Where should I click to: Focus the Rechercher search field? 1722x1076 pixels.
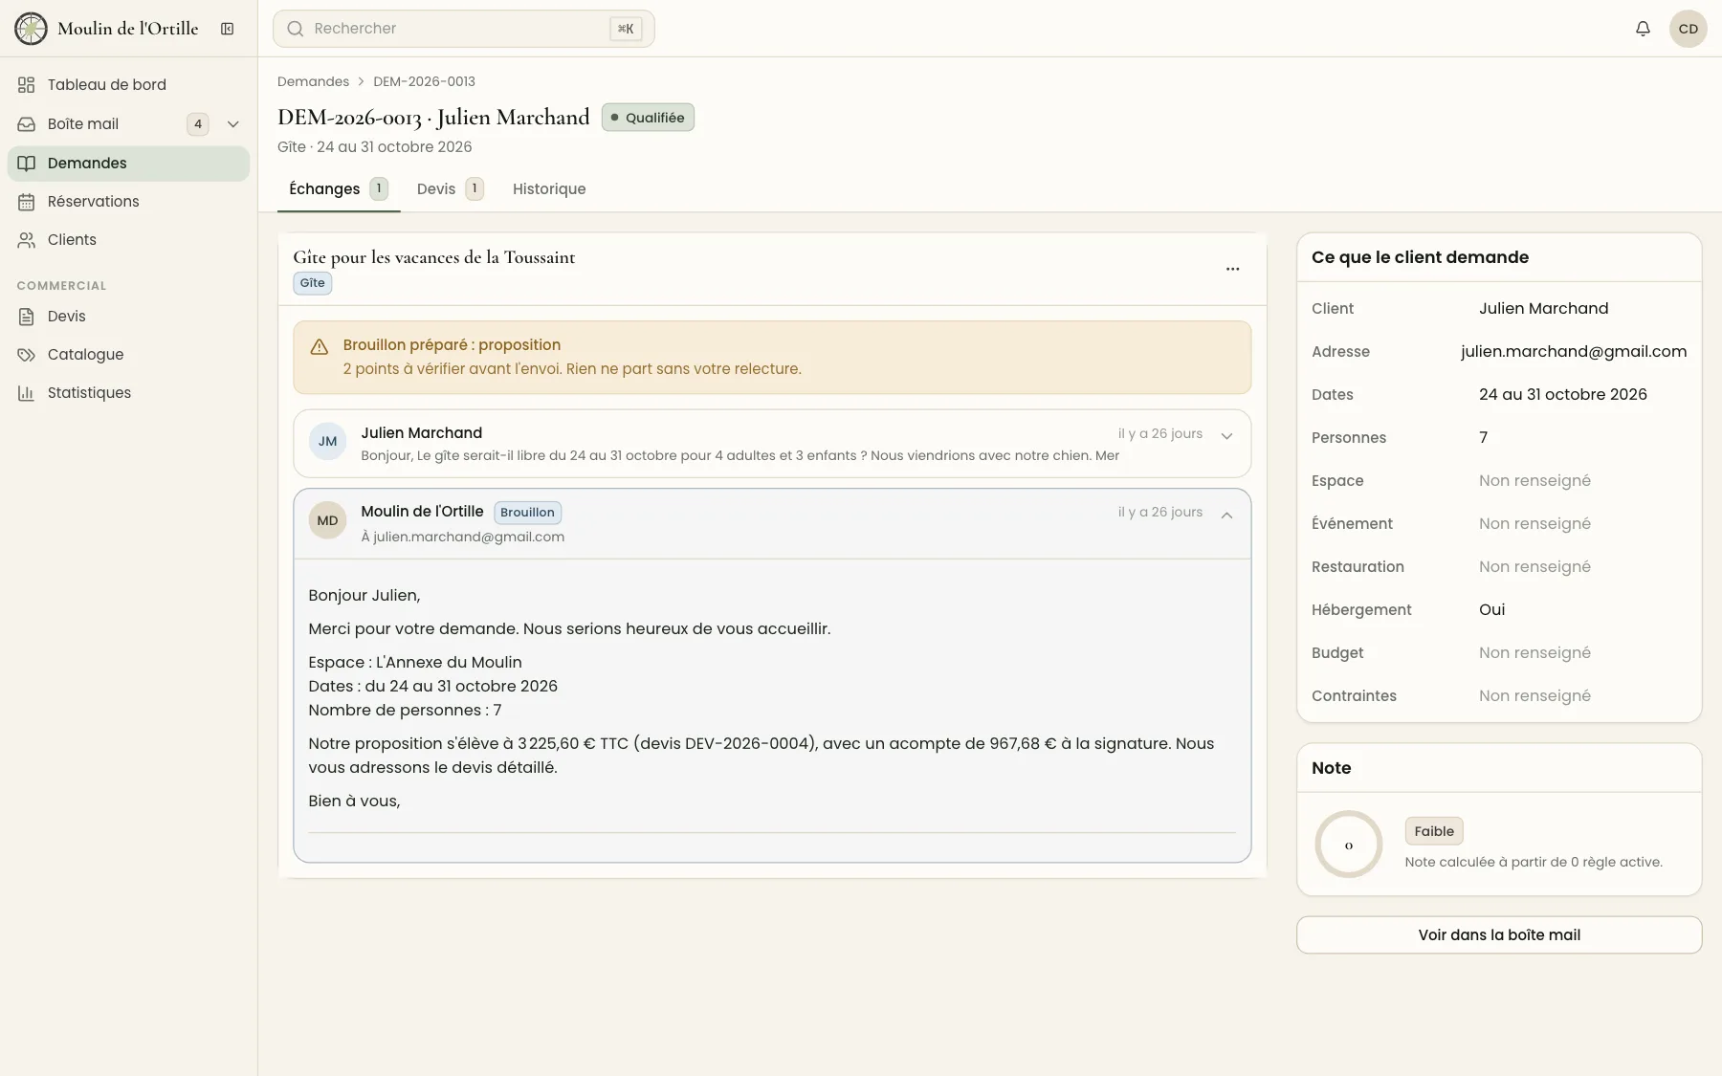(464, 29)
